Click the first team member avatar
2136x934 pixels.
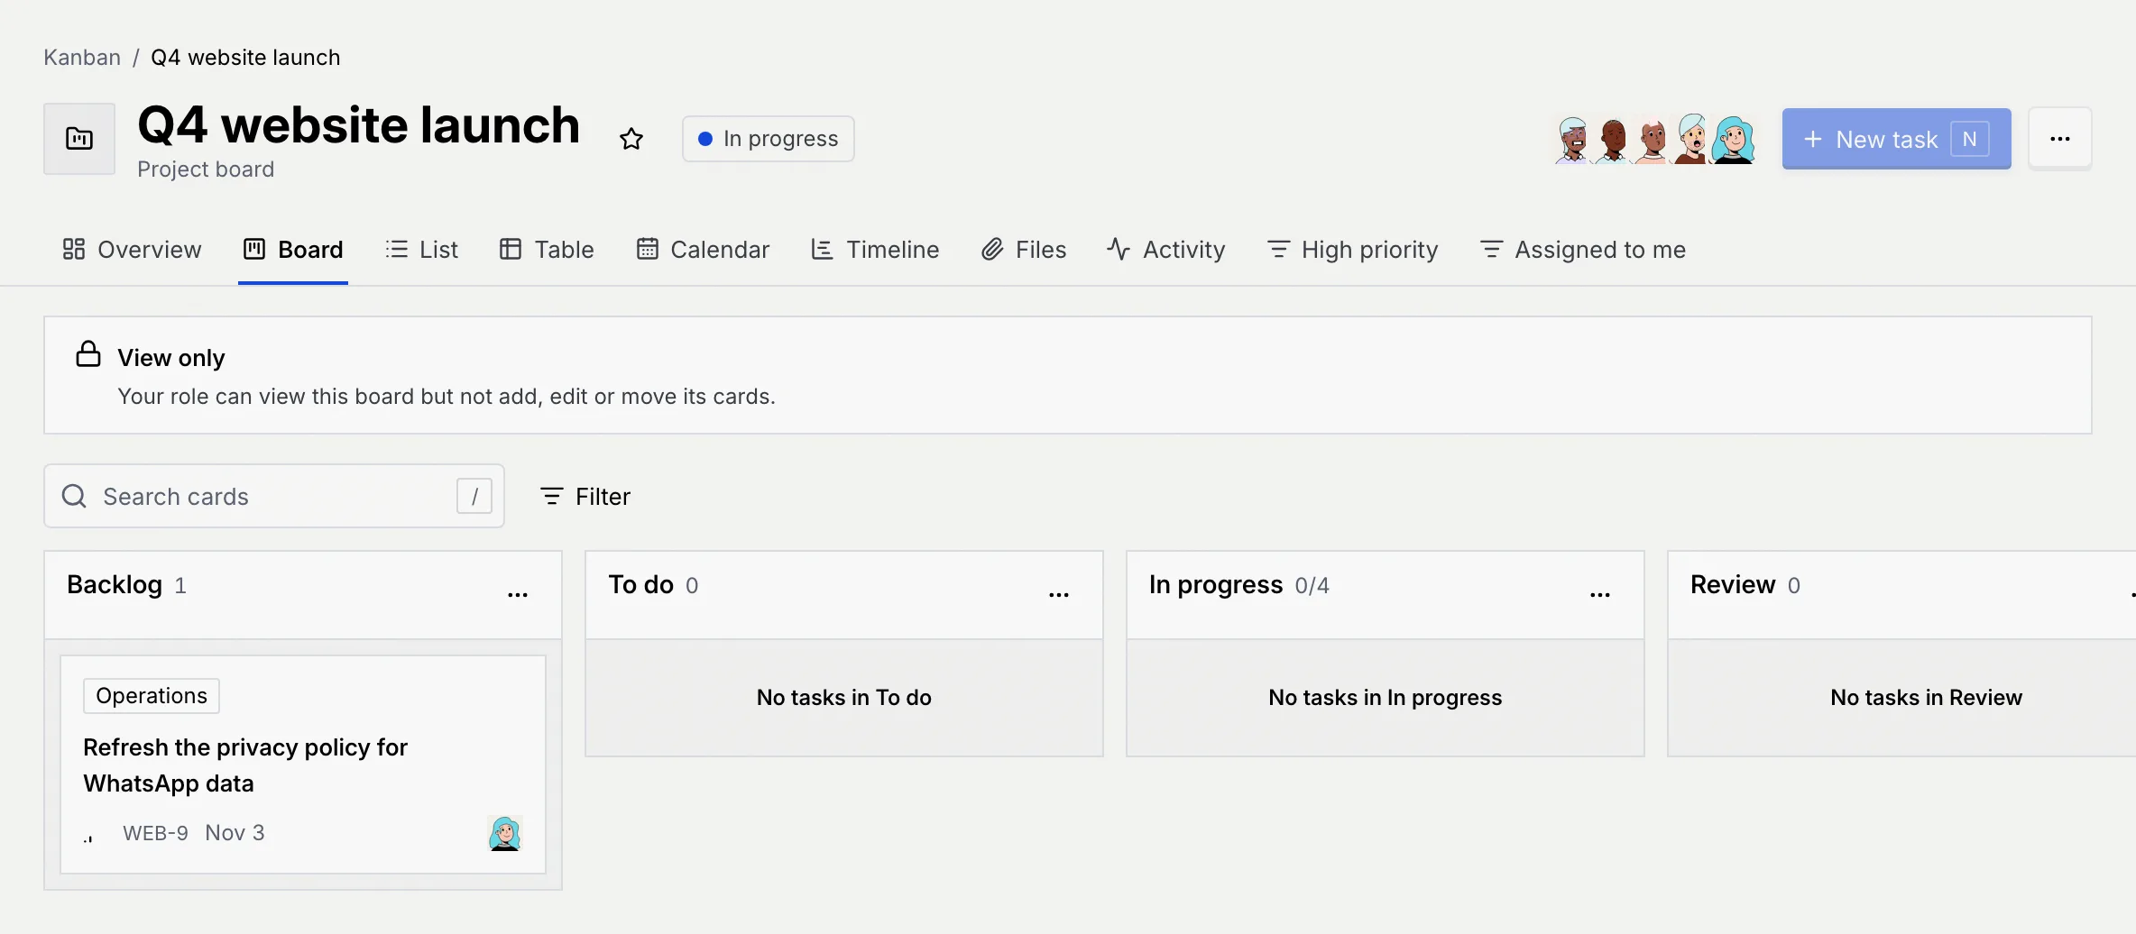[x=1573, y=140]
